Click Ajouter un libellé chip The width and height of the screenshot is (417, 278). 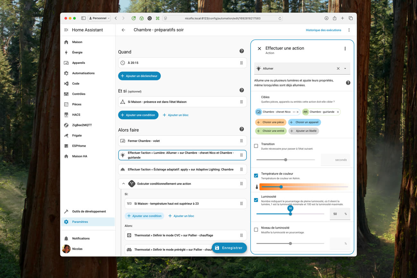303,131
